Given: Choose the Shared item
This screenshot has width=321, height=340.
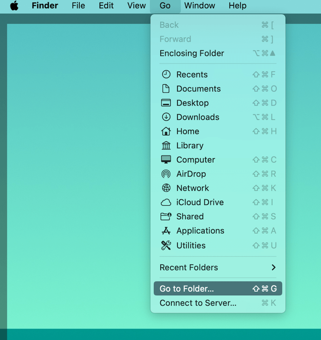Looking at the screenshot, I should [190, 216].
